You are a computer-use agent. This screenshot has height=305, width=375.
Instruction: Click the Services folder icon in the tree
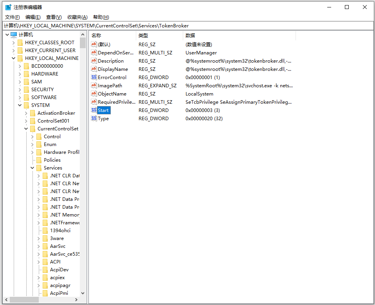[39, 168]
